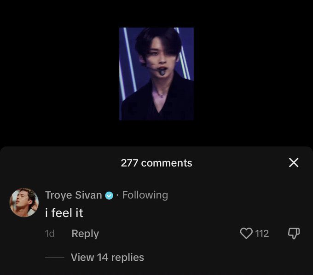Dislike the comment with thumbs-down icon

pos(294,233)
